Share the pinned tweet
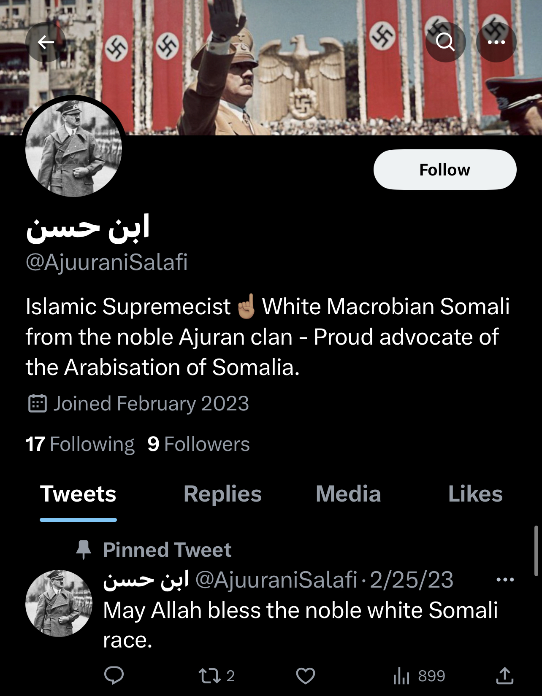 504,676
